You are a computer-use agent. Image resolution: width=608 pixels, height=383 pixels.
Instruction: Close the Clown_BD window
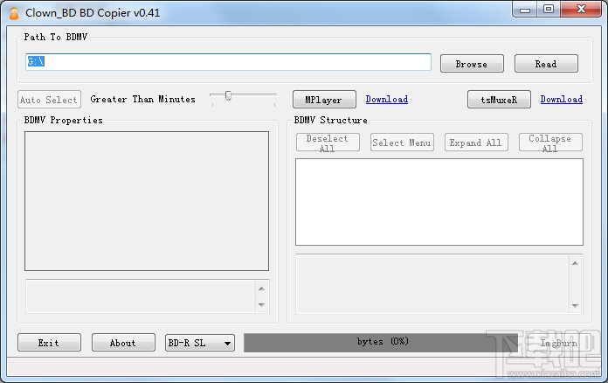pos(581,10)
